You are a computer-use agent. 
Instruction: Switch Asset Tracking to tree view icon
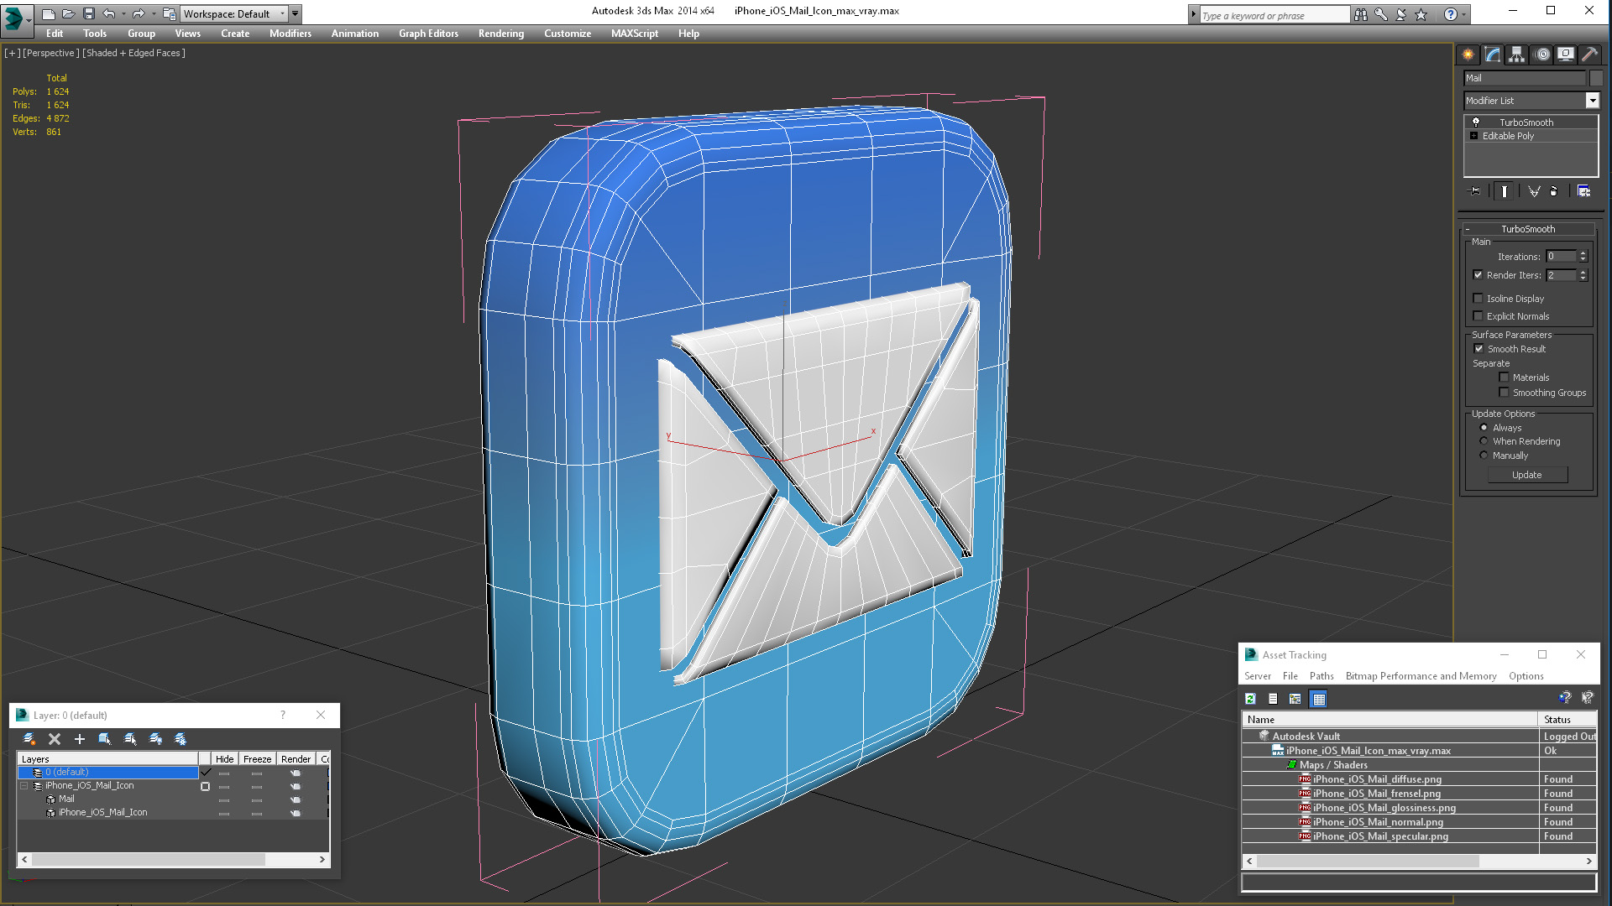coord(1295,699)
